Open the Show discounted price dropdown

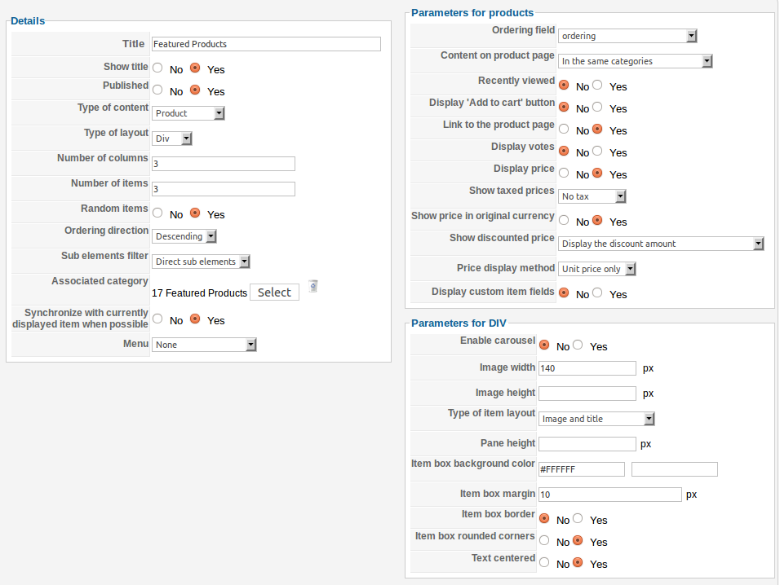point(661,244)
